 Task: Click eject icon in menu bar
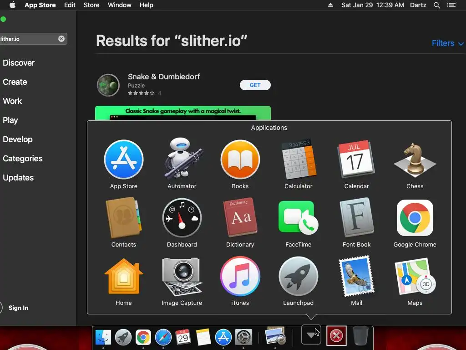[x=330, y=5]
